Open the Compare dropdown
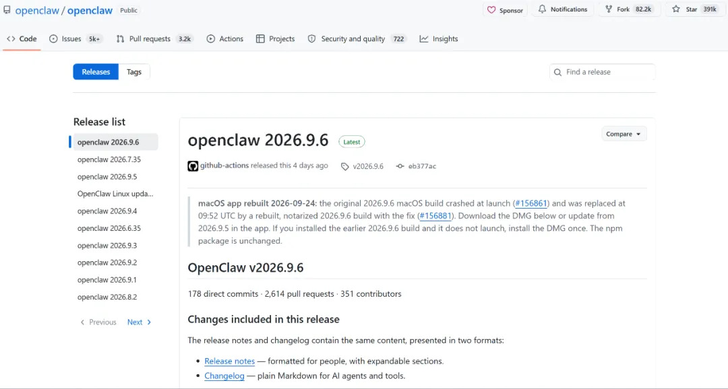728x389 pixels. click(x=624, y=134)
